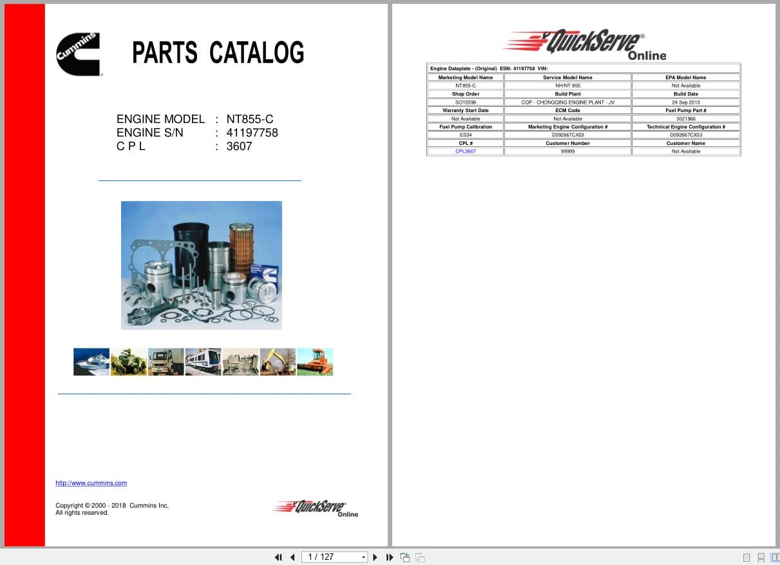This screenshot has height=565, width=780.
Task: Open the page number dropdown arrow
Action: [363, 557]
